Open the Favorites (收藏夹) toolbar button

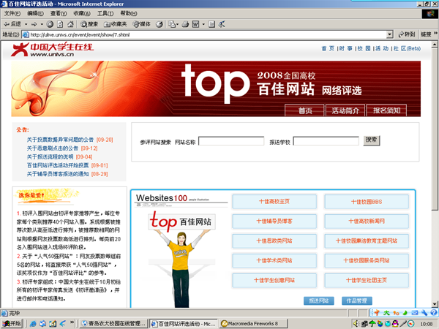115,24
